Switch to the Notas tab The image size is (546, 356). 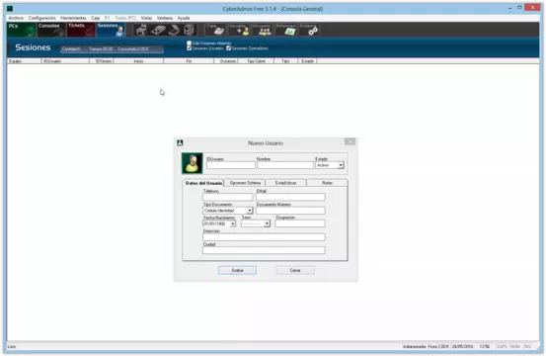point(327,183)
